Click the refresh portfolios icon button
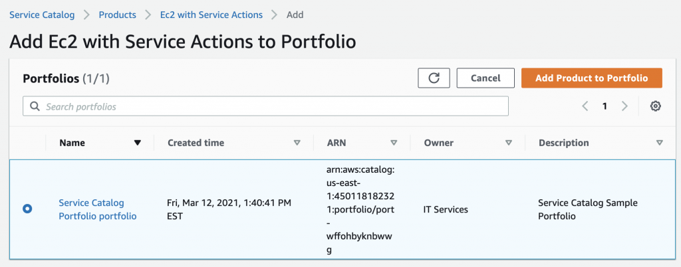This screenshot has width=681, height=267. 434,78
